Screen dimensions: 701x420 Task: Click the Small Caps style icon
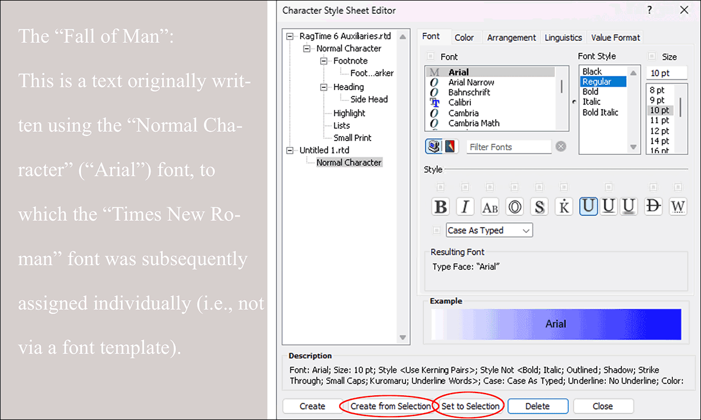(x=490, y=206)
